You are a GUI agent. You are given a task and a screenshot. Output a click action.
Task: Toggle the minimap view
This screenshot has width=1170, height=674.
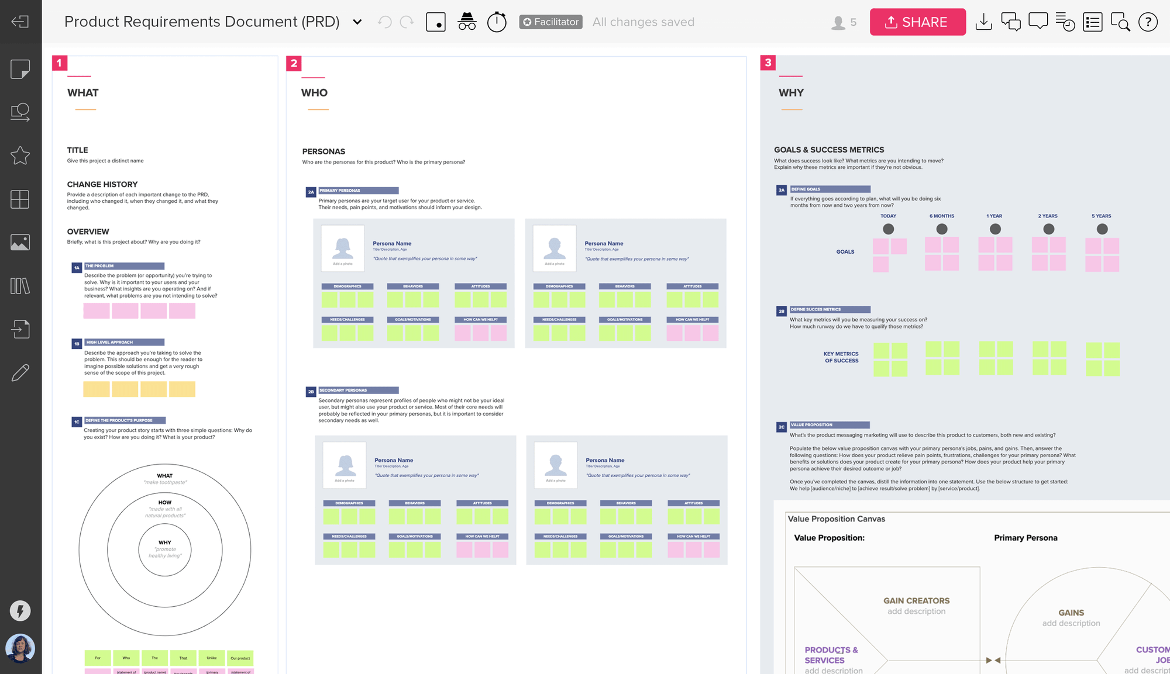(435, 22)
